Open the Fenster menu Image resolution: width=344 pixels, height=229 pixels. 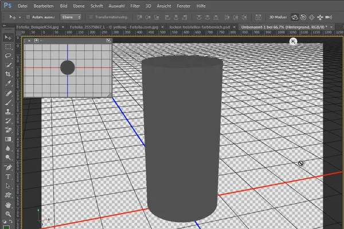[x=183, y=6]
